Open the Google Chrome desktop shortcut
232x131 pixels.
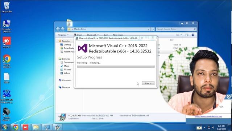(x=7, y=61)
